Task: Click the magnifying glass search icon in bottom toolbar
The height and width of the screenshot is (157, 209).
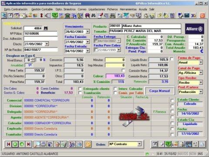Action: click(x=37, y=144)
